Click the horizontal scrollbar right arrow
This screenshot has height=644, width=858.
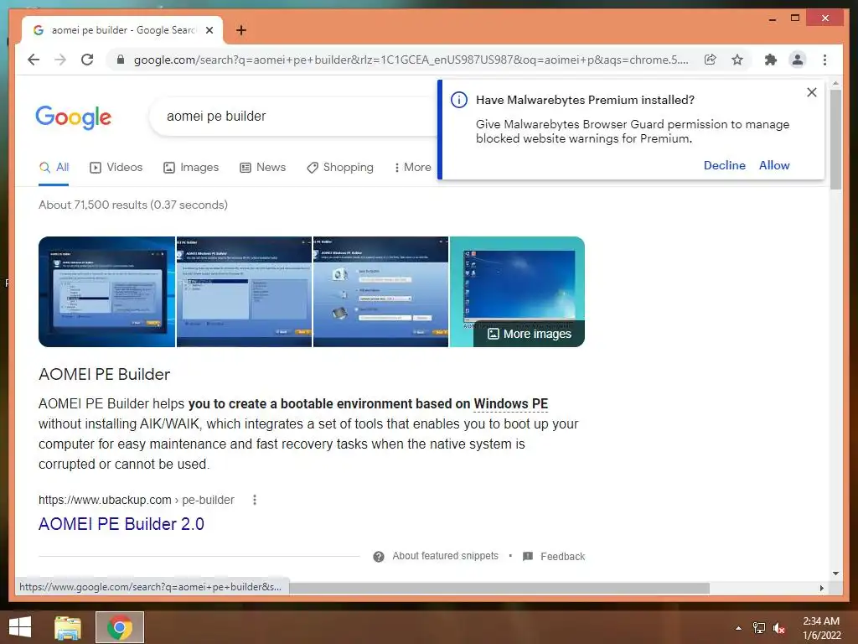coord(821,588)
